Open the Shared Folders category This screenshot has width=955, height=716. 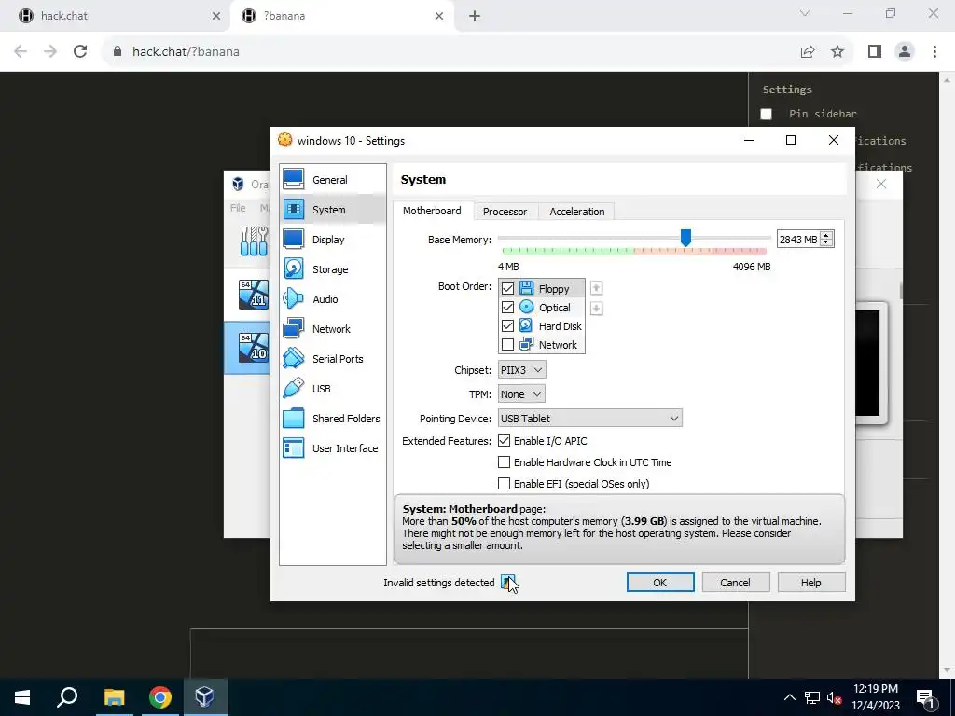(333, 419)
